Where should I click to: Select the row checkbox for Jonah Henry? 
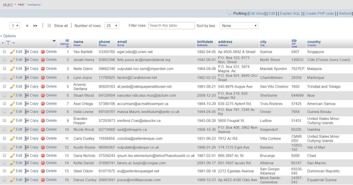tap(4, 60)
